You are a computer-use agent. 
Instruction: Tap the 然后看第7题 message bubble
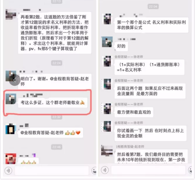pos(151,157)
